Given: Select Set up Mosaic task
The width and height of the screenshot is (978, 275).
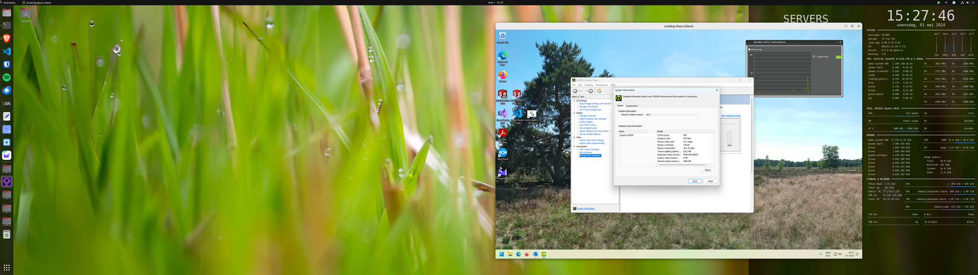Looking at the screenshot, I should [586, 152].
